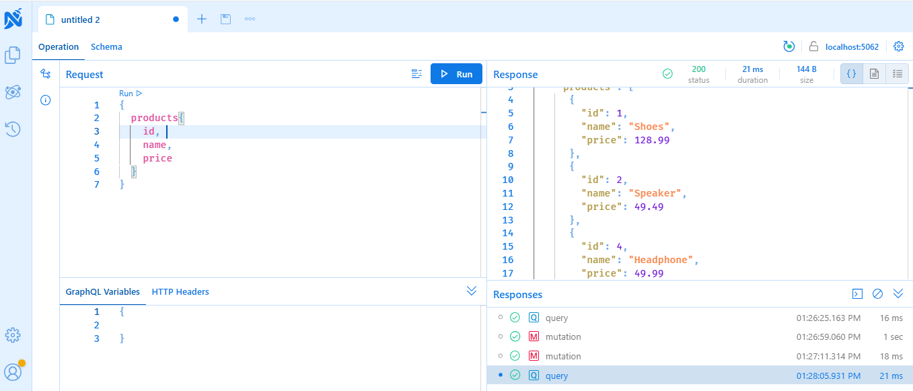Click the reload schema icon
The width and height of the screenshot is (913, 391).
pyautogui.click(x=789, y=46)
